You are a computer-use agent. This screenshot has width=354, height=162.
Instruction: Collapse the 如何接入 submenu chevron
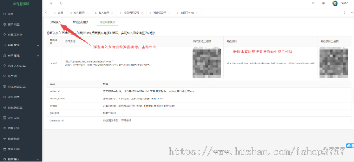38,159
